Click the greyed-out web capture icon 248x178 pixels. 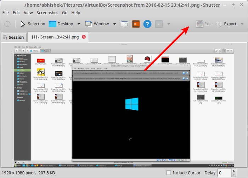(x=159, y=24)
